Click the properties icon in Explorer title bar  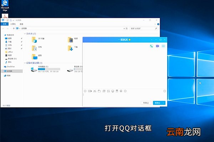click(x=7, y=20)
